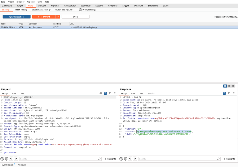
Task: Forward the intercepted response
Action: 44,17
